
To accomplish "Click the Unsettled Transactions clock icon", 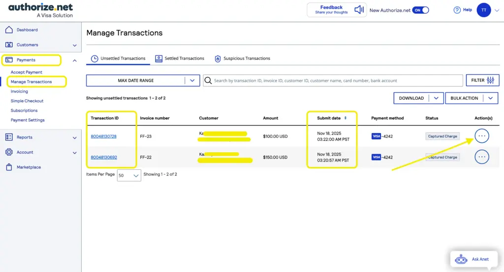I will 94,58.
